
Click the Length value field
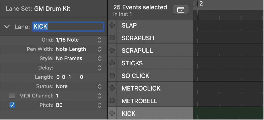click(x=70, y=77)
